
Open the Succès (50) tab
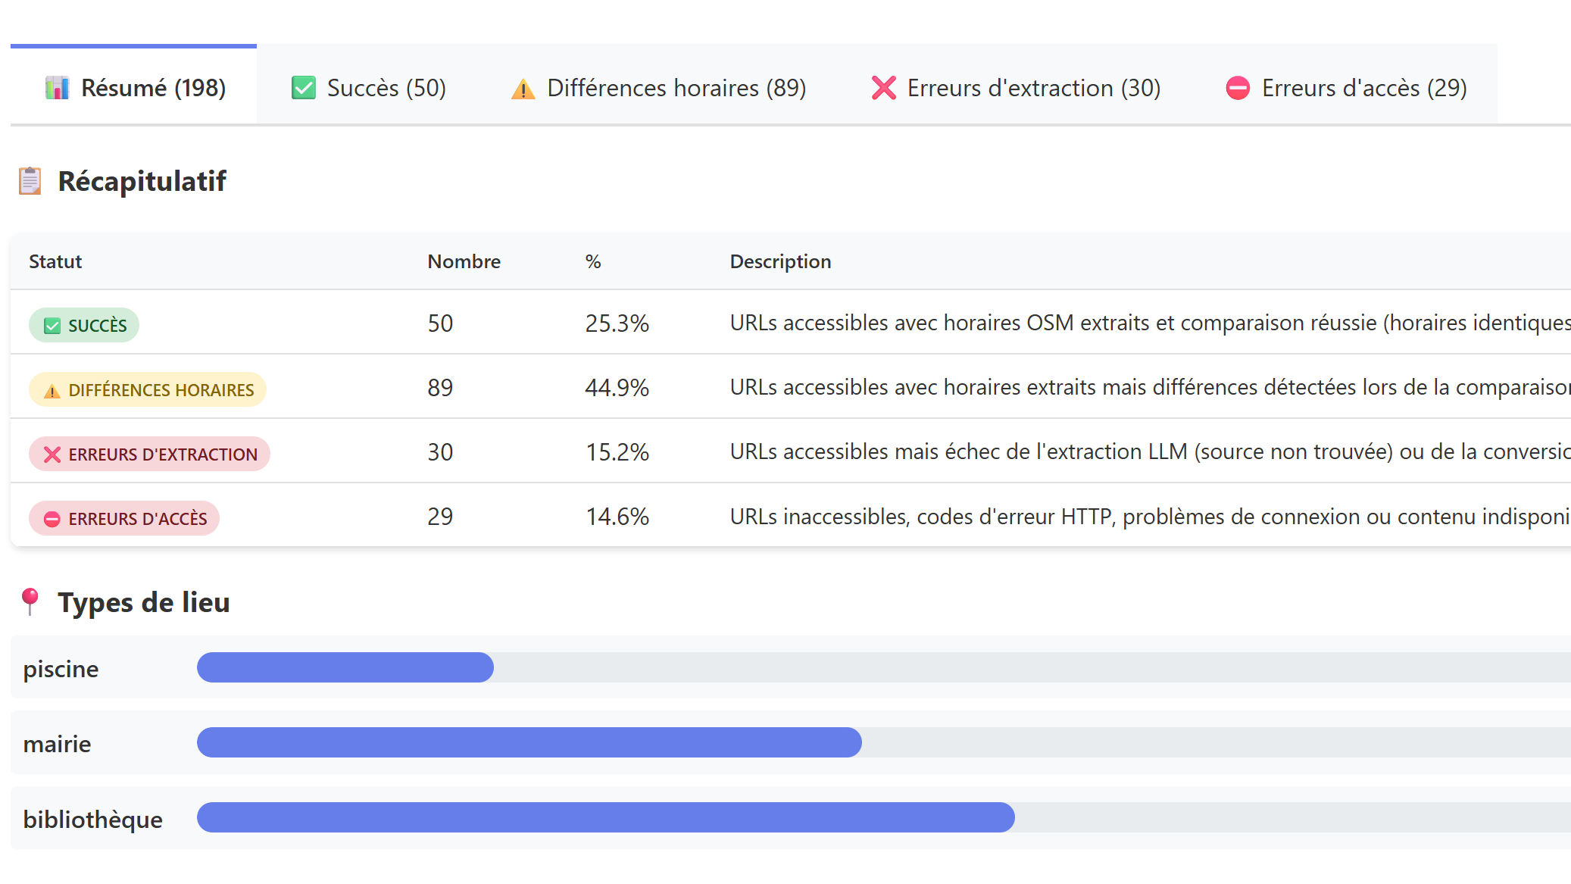point(369,87)
